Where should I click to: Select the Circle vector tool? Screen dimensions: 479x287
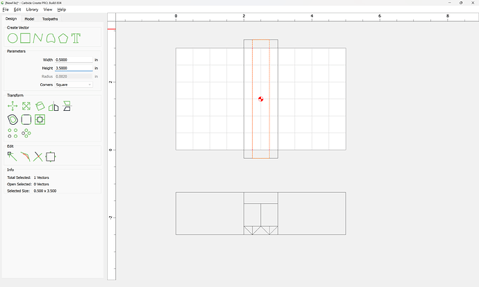click(x=12, y=38)
